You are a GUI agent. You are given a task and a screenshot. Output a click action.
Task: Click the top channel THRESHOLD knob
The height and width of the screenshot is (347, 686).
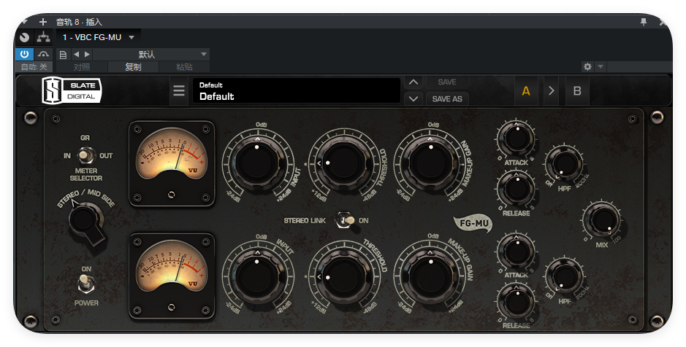point(343,163)
